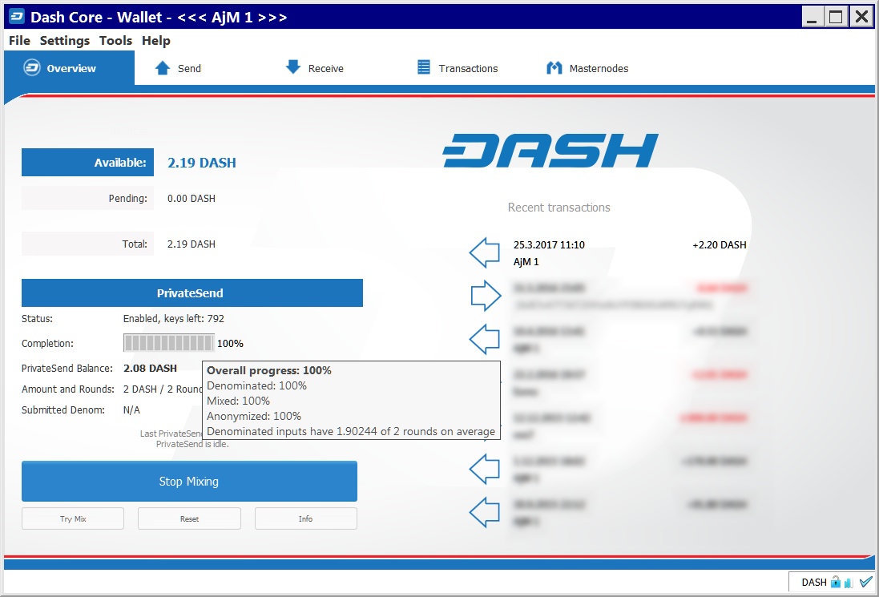The width and height of the screenshot is (879, 597).
Task: Click the Reset button
Action: click(x=189, y=518)
